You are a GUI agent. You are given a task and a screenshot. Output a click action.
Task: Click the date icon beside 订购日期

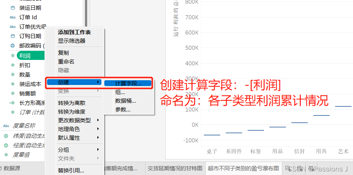tap(13, 36)
